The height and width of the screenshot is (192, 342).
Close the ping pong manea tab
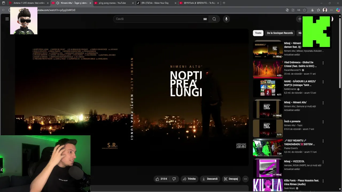coord(133,3)
